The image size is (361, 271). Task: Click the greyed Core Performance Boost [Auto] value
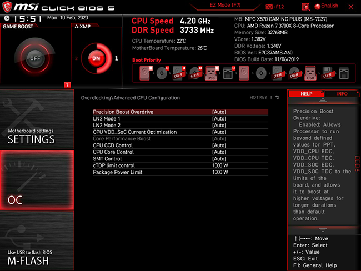[219, 139]
